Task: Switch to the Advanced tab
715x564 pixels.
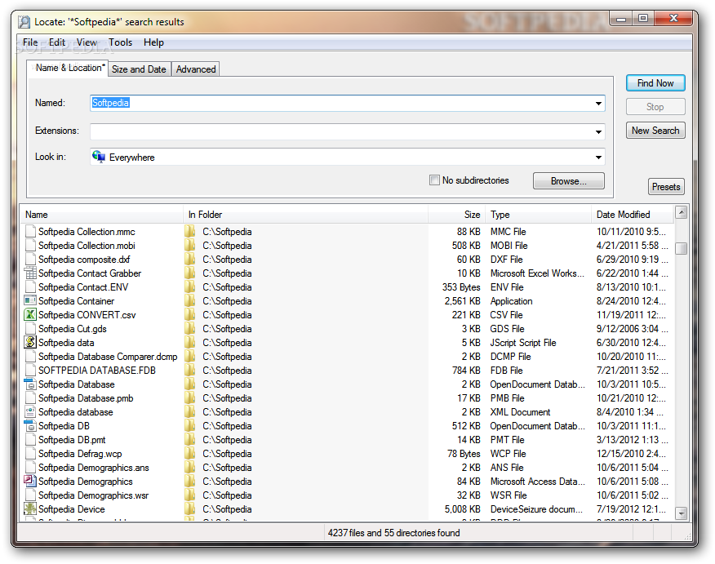Action: [196, 69]
